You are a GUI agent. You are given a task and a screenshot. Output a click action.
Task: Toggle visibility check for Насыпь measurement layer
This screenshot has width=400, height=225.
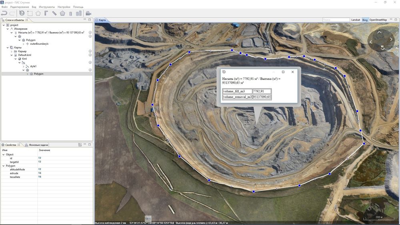point(90,32)
